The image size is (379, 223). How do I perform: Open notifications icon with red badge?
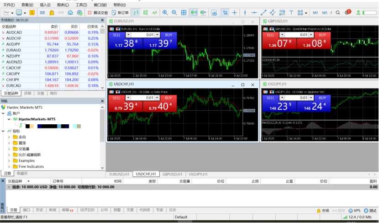(347, 12)
